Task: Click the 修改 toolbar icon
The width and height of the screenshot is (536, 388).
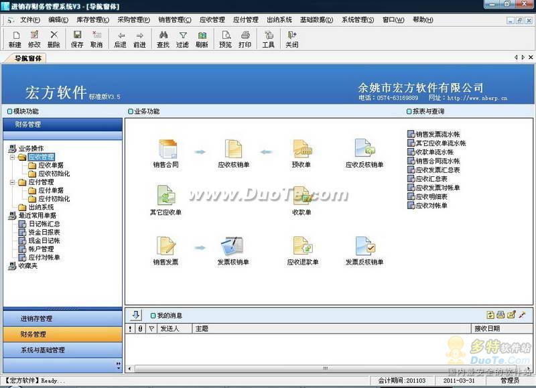Action: click(34, 39)
